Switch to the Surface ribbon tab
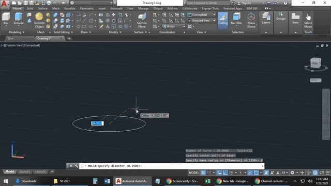331x186 pixels. (42, 8)
